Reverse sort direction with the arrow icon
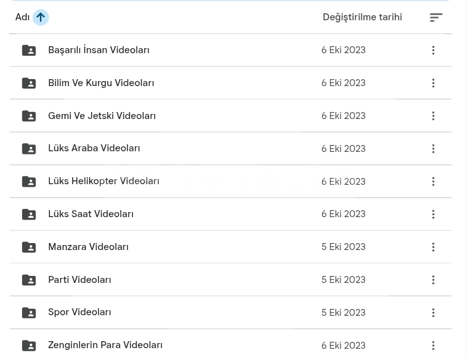 40,17
